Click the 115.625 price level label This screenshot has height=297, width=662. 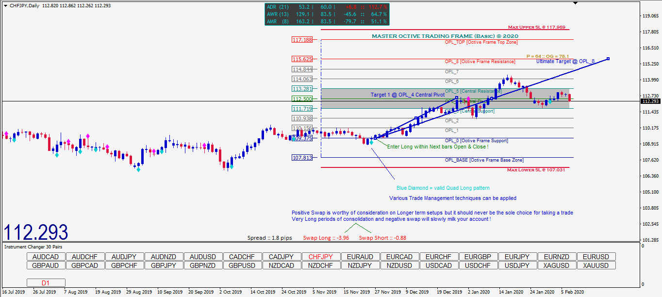(x=302, y=59)
